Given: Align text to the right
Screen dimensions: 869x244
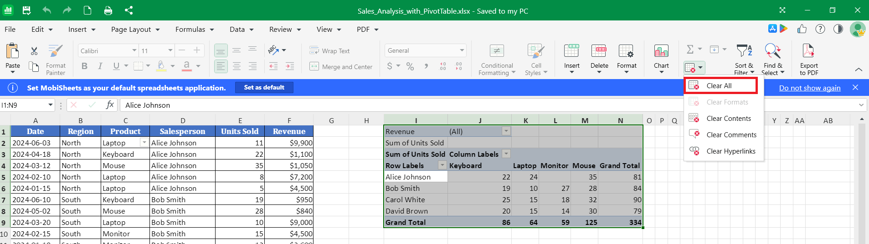Looking at the screenshot, I should (x=252, y=66).
